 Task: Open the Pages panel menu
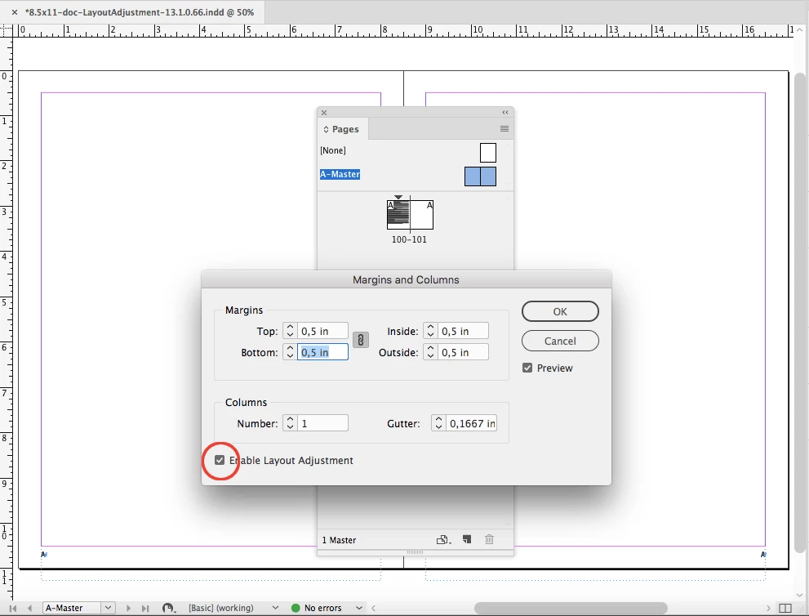pos(504,128)
